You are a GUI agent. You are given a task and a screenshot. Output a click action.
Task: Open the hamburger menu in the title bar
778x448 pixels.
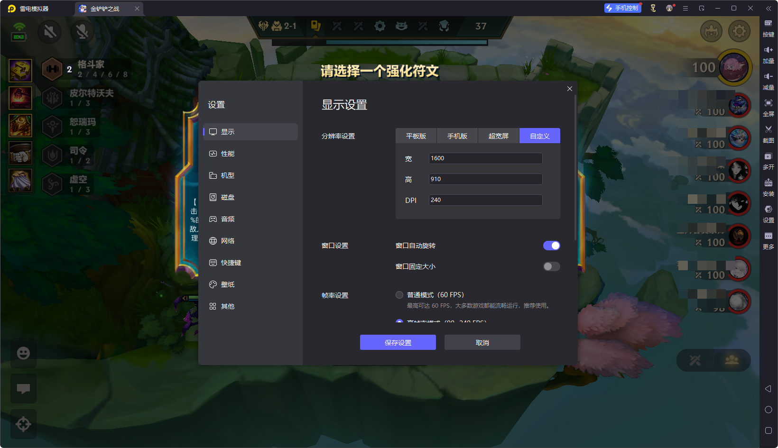coord(685,8)
